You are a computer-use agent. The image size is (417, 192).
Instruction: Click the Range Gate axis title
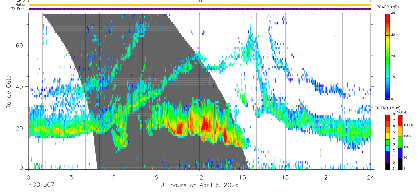point(8,91)
